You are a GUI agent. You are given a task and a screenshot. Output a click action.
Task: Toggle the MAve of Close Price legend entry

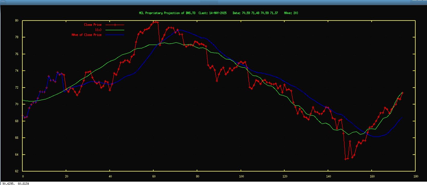87,35
